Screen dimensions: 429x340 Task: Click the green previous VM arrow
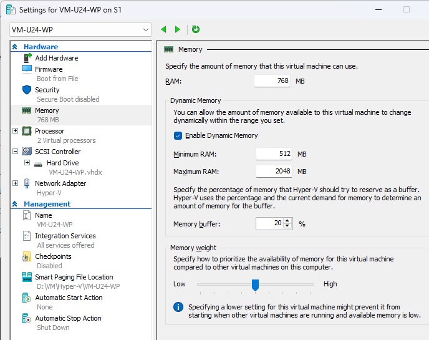point(163,29)
